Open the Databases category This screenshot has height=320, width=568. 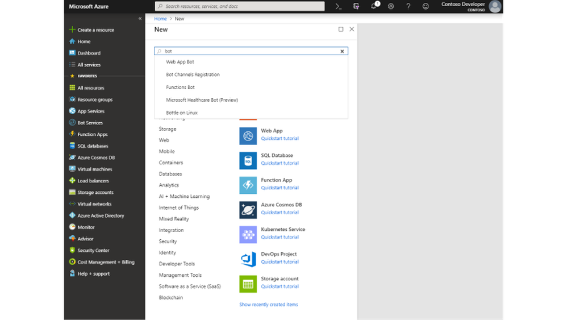coord(170,174)
